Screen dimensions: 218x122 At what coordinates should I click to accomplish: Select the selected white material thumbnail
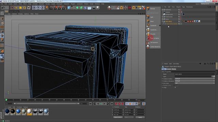pyautogui.click(x=29, y=111)
